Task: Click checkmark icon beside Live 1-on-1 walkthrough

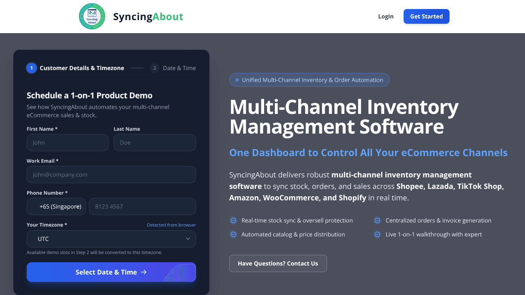Action: [377, 234]
